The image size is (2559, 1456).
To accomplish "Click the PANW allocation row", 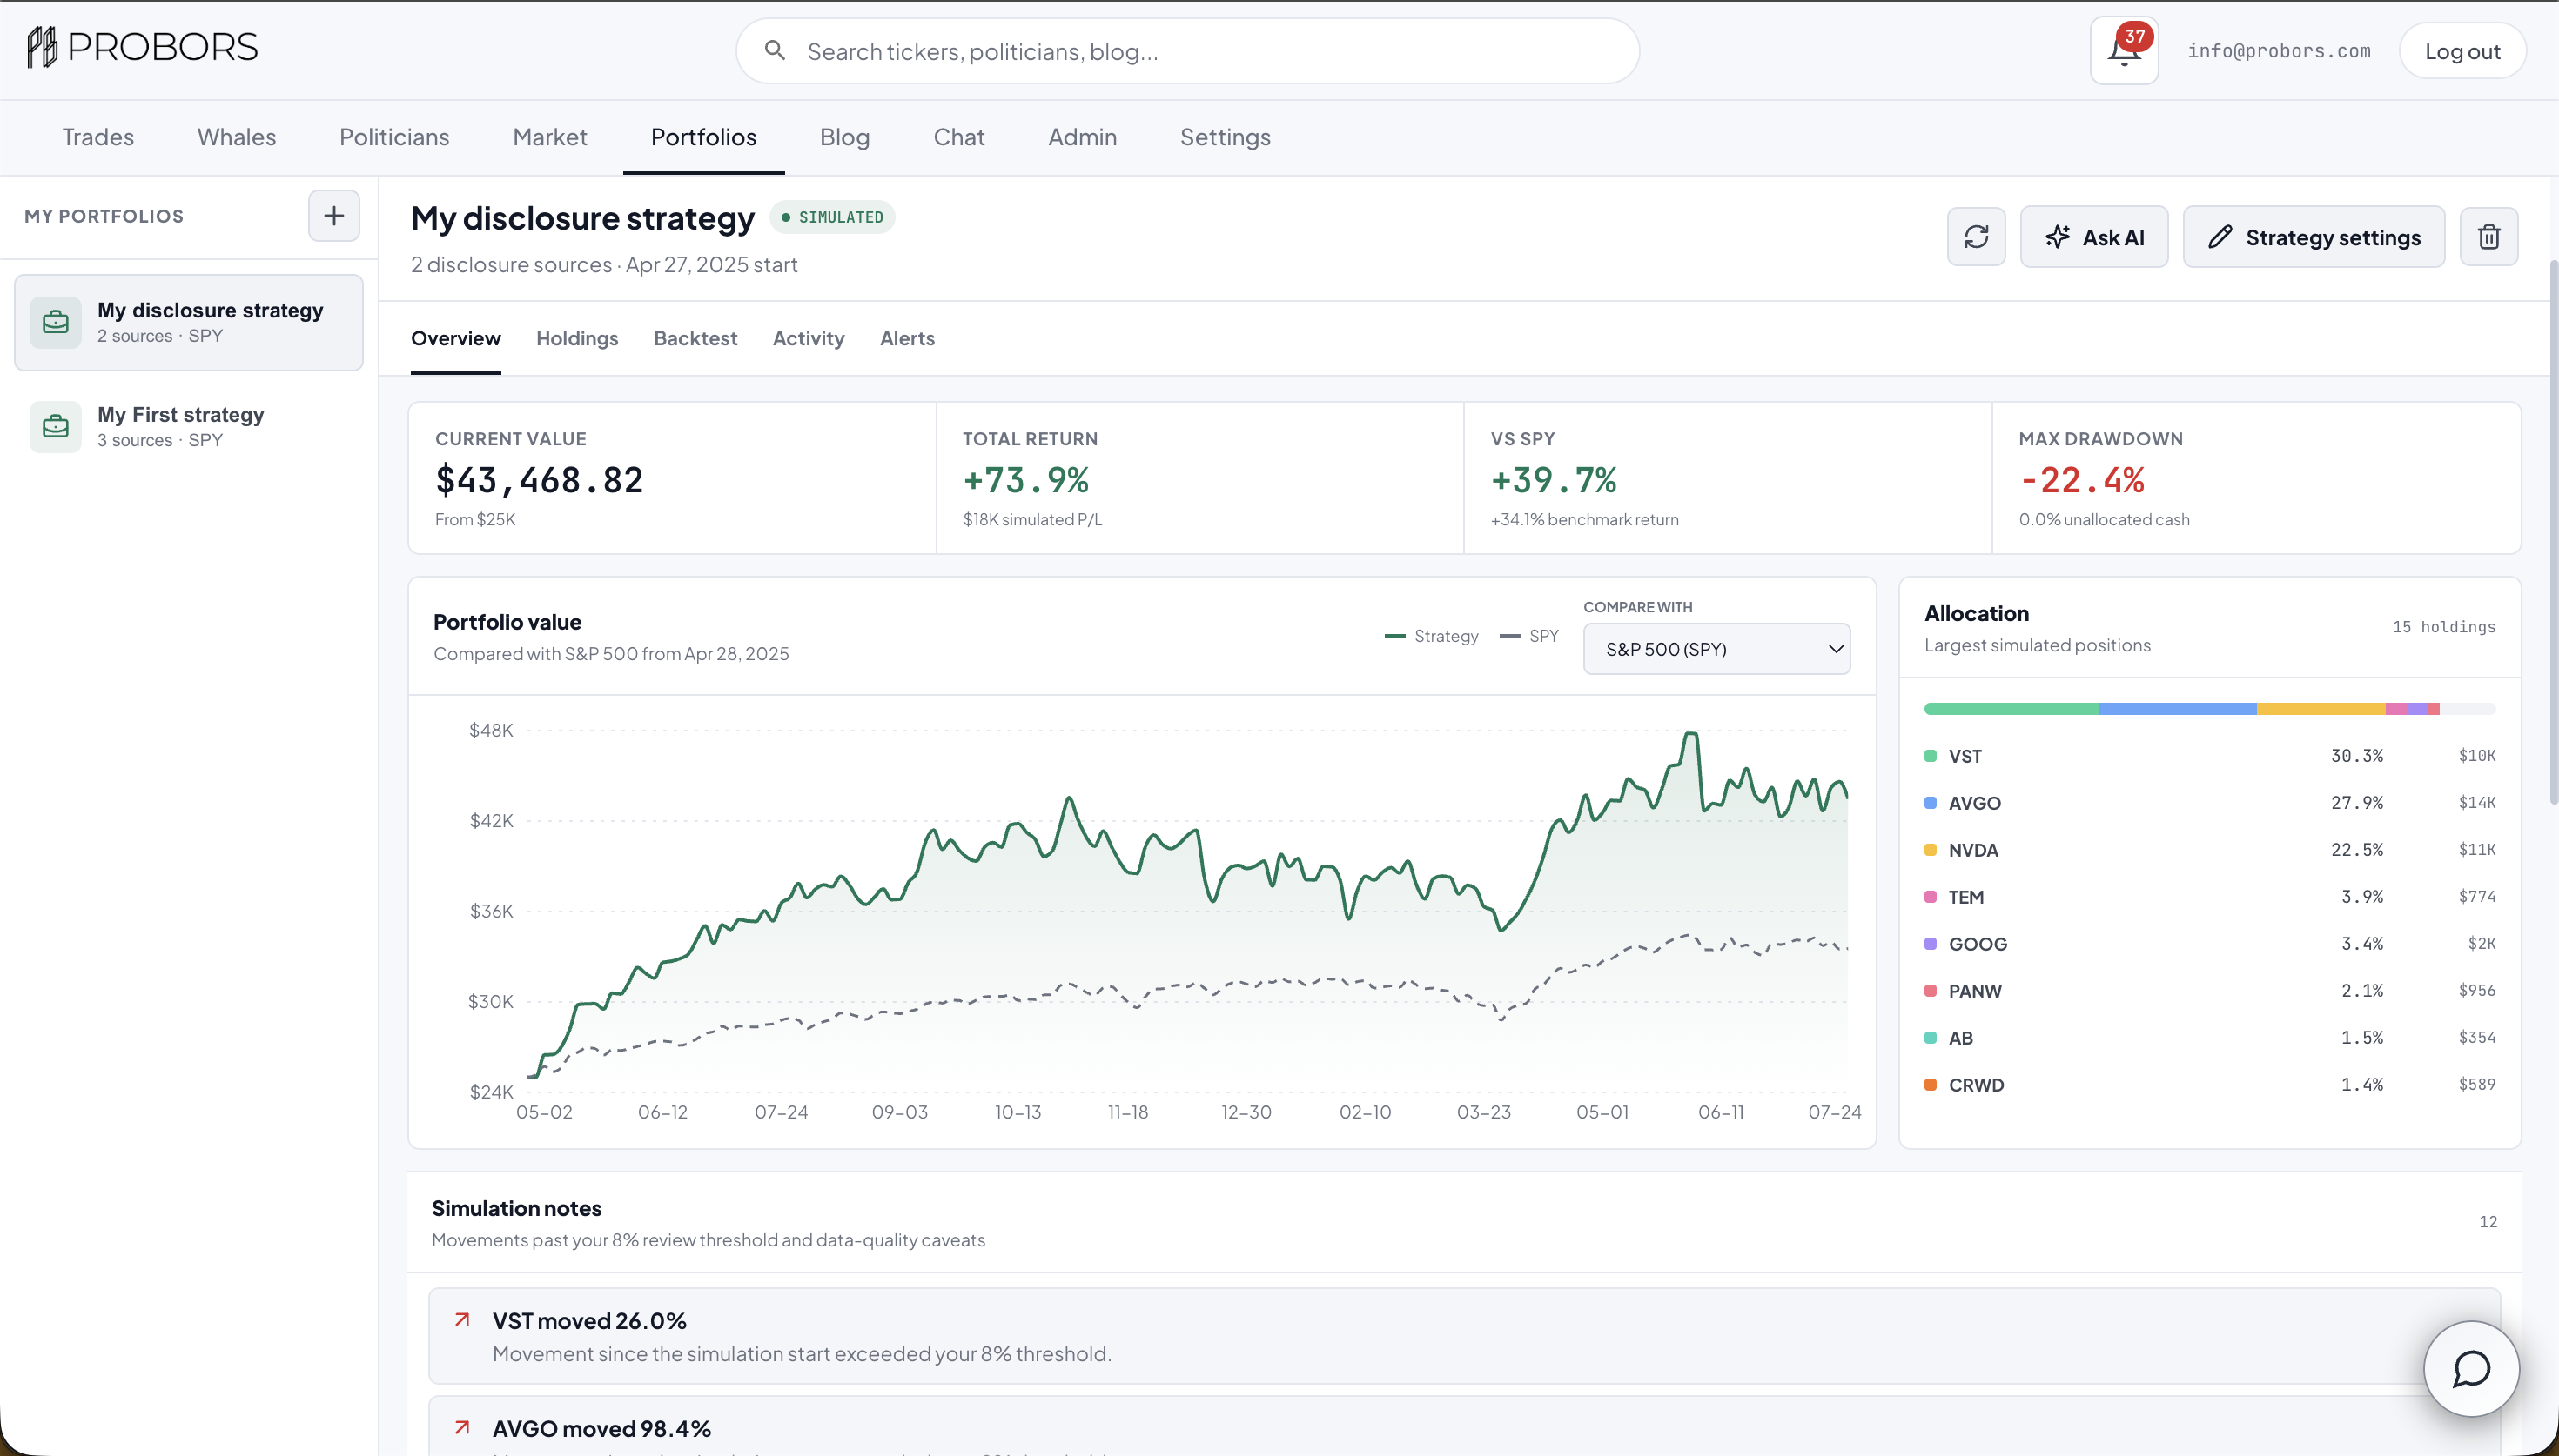I will [x=2210, y=991].
